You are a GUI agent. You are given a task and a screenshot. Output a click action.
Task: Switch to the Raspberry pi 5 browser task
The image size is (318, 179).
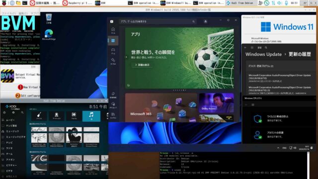[x=78, y=3]
